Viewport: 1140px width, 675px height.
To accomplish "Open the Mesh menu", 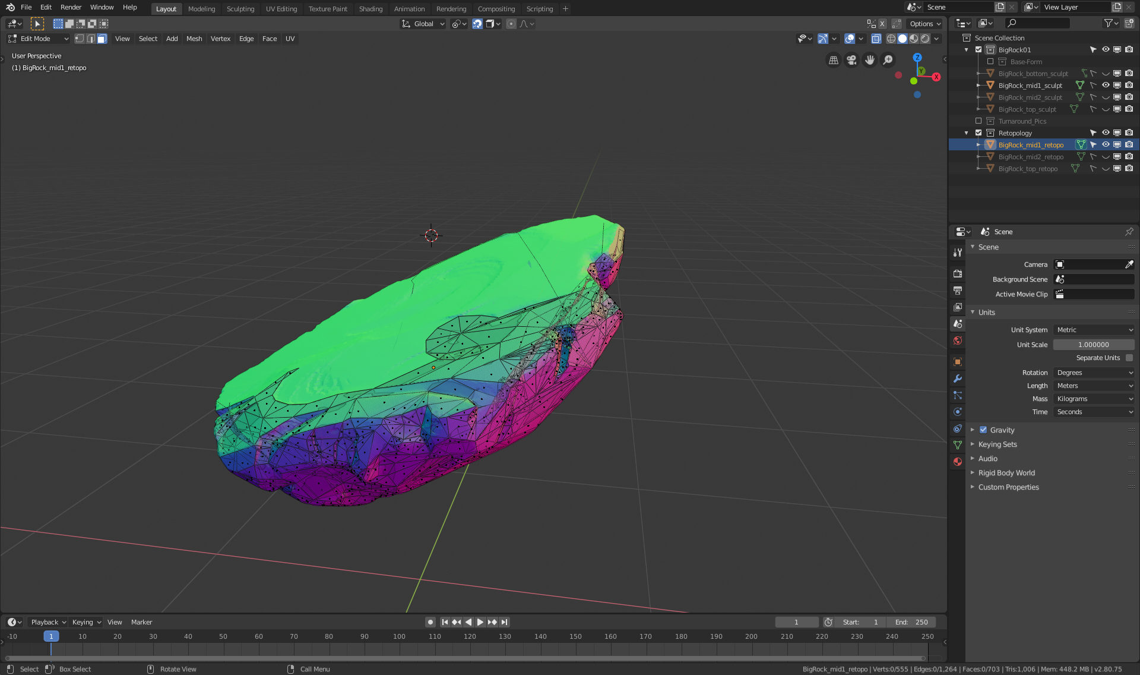I will point(194,39).
